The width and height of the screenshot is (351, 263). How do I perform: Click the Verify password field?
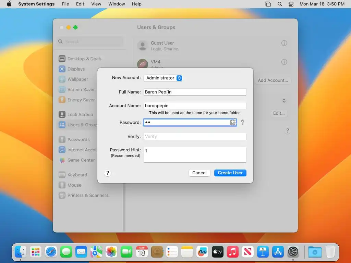[195, 136]
